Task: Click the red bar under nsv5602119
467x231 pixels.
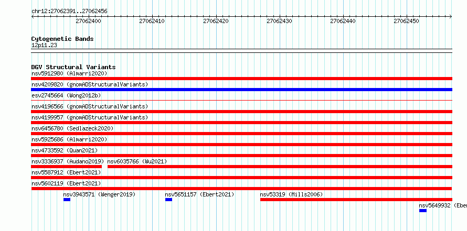Action: pyautogui.click(x=241, y=189)
